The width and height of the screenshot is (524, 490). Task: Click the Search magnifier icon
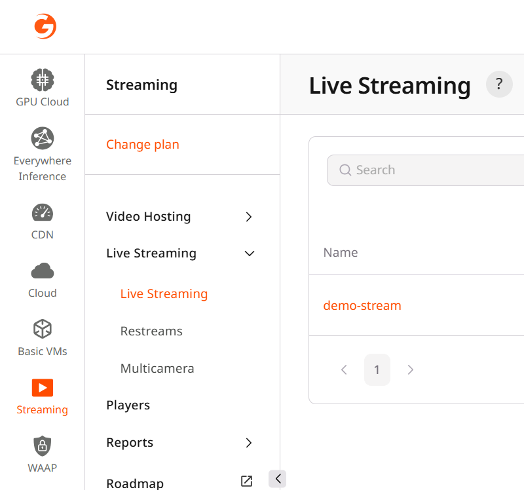(345, 170)
